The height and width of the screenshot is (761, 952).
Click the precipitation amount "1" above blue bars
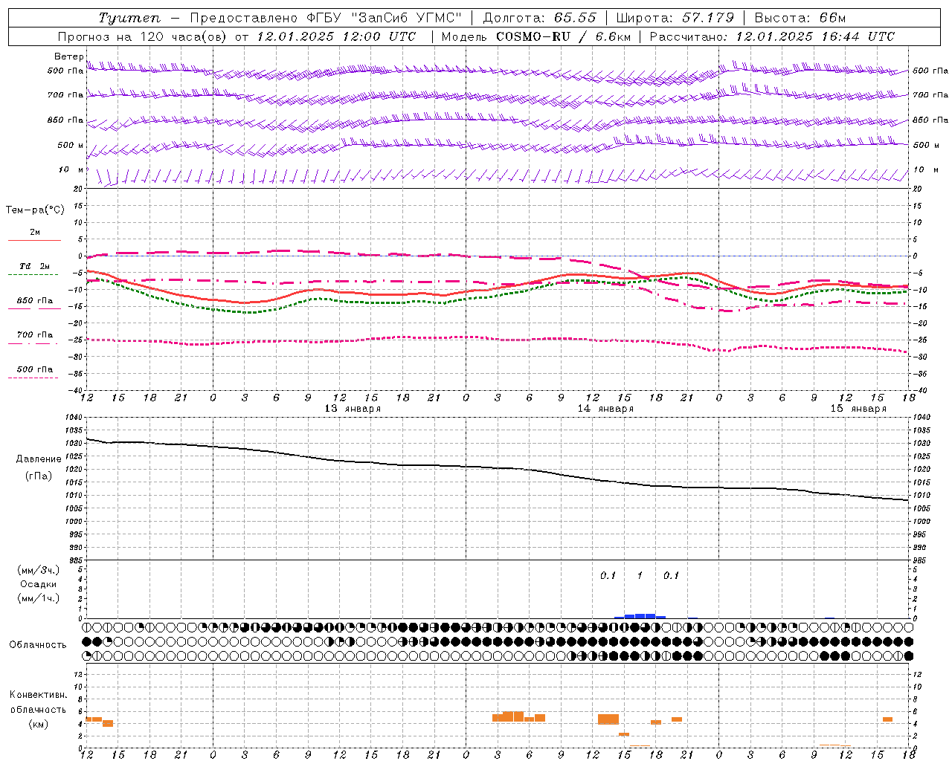[640, 575]
